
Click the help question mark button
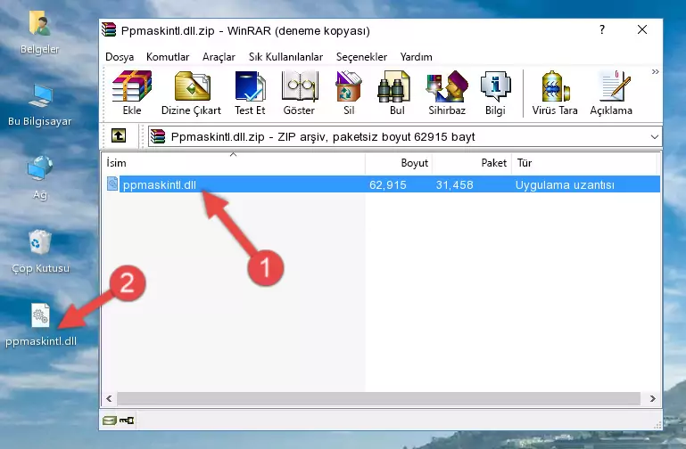(x=602, y=29)
